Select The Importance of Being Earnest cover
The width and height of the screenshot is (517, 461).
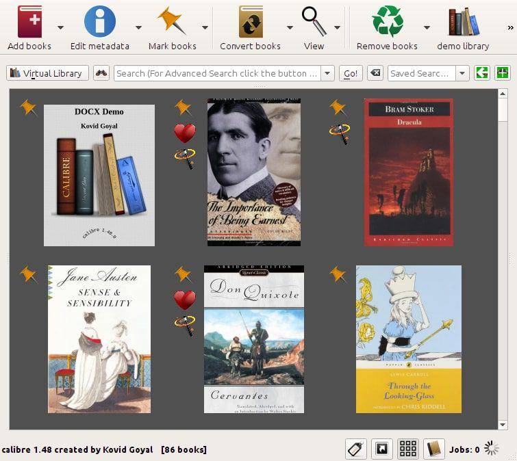[x=254, y=172]
